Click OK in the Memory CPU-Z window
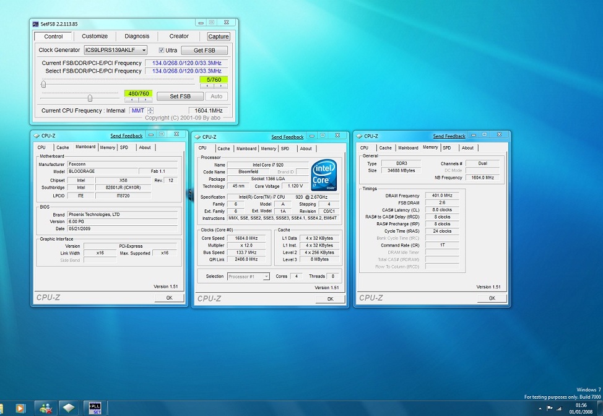 [492, 298]
